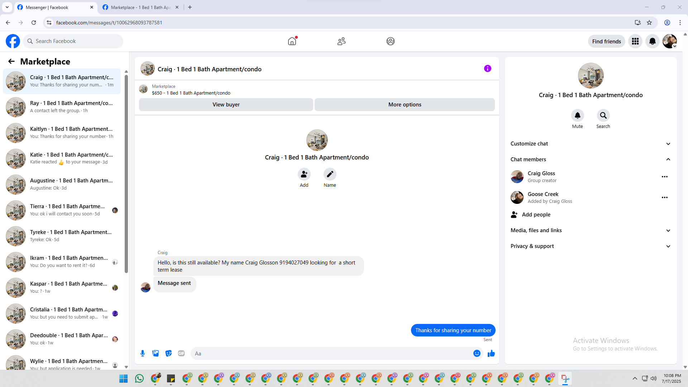Click the browser address bar URL

109,23
